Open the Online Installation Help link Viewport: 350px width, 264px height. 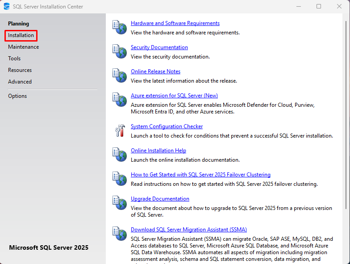(x=158, y=151)
